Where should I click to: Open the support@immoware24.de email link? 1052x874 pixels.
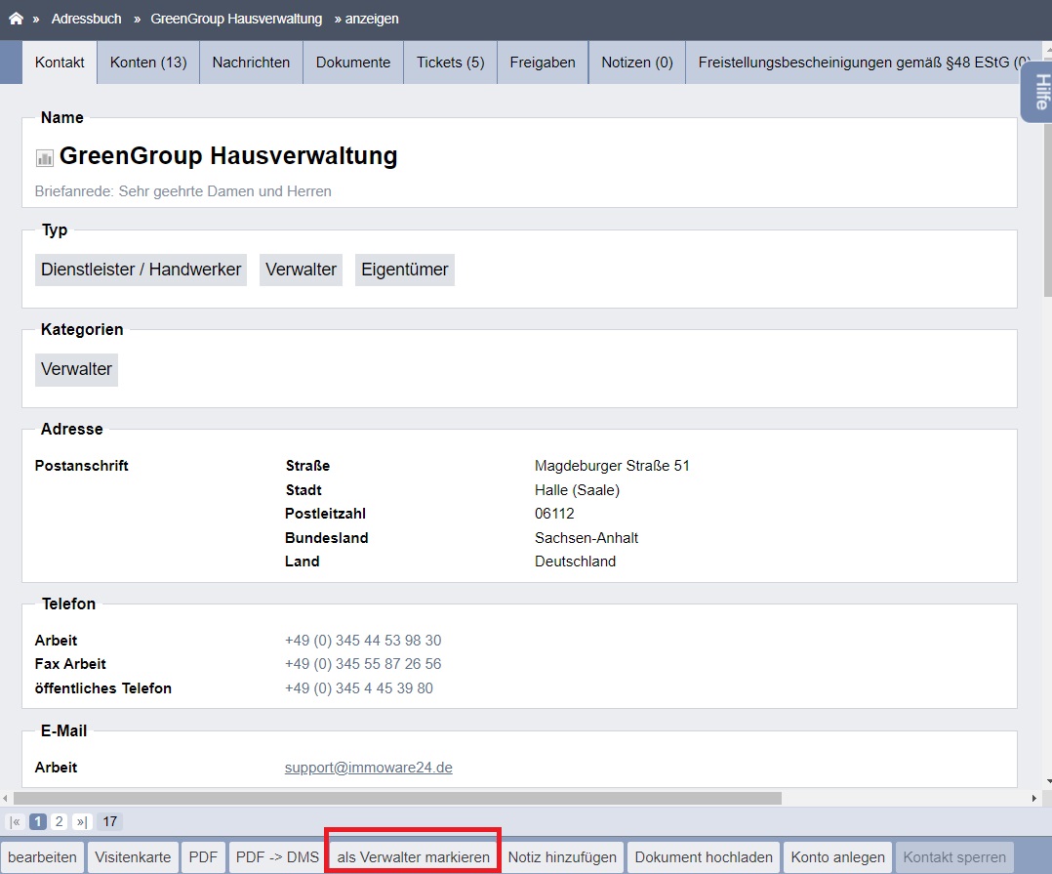pyautogui.click(x=368, y=768)
